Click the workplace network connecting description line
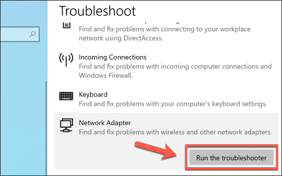The width and height of the screenshot is (282, 176). pyautogui.click(x=164, y=29)
